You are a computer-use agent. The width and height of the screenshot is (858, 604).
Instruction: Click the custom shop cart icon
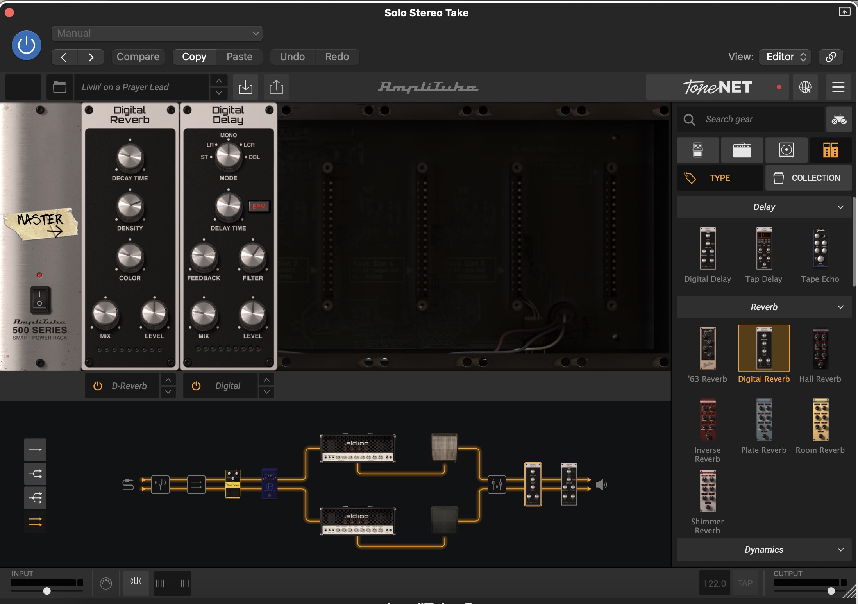(x=839, y=120)
